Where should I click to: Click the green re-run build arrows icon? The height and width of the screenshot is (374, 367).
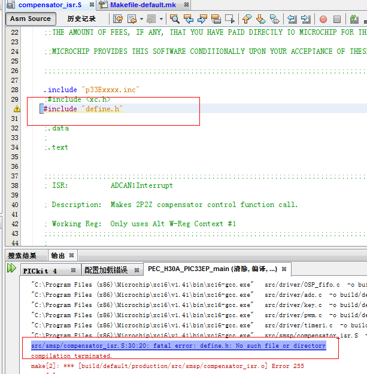11,268
